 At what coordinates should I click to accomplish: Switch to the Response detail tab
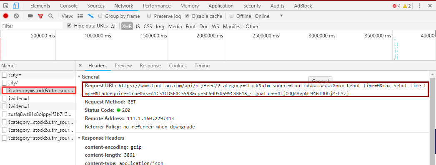point(150,66)
